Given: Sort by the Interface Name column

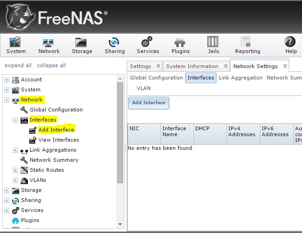Looking at the screenshot, I should click(x=177, y=134).
